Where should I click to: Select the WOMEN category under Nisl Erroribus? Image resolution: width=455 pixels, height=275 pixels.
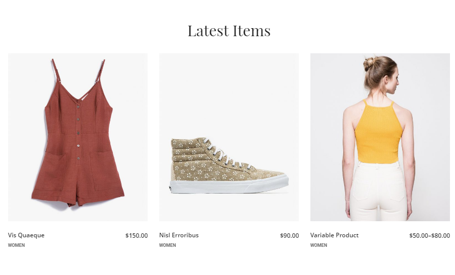(x=167, y=245)
